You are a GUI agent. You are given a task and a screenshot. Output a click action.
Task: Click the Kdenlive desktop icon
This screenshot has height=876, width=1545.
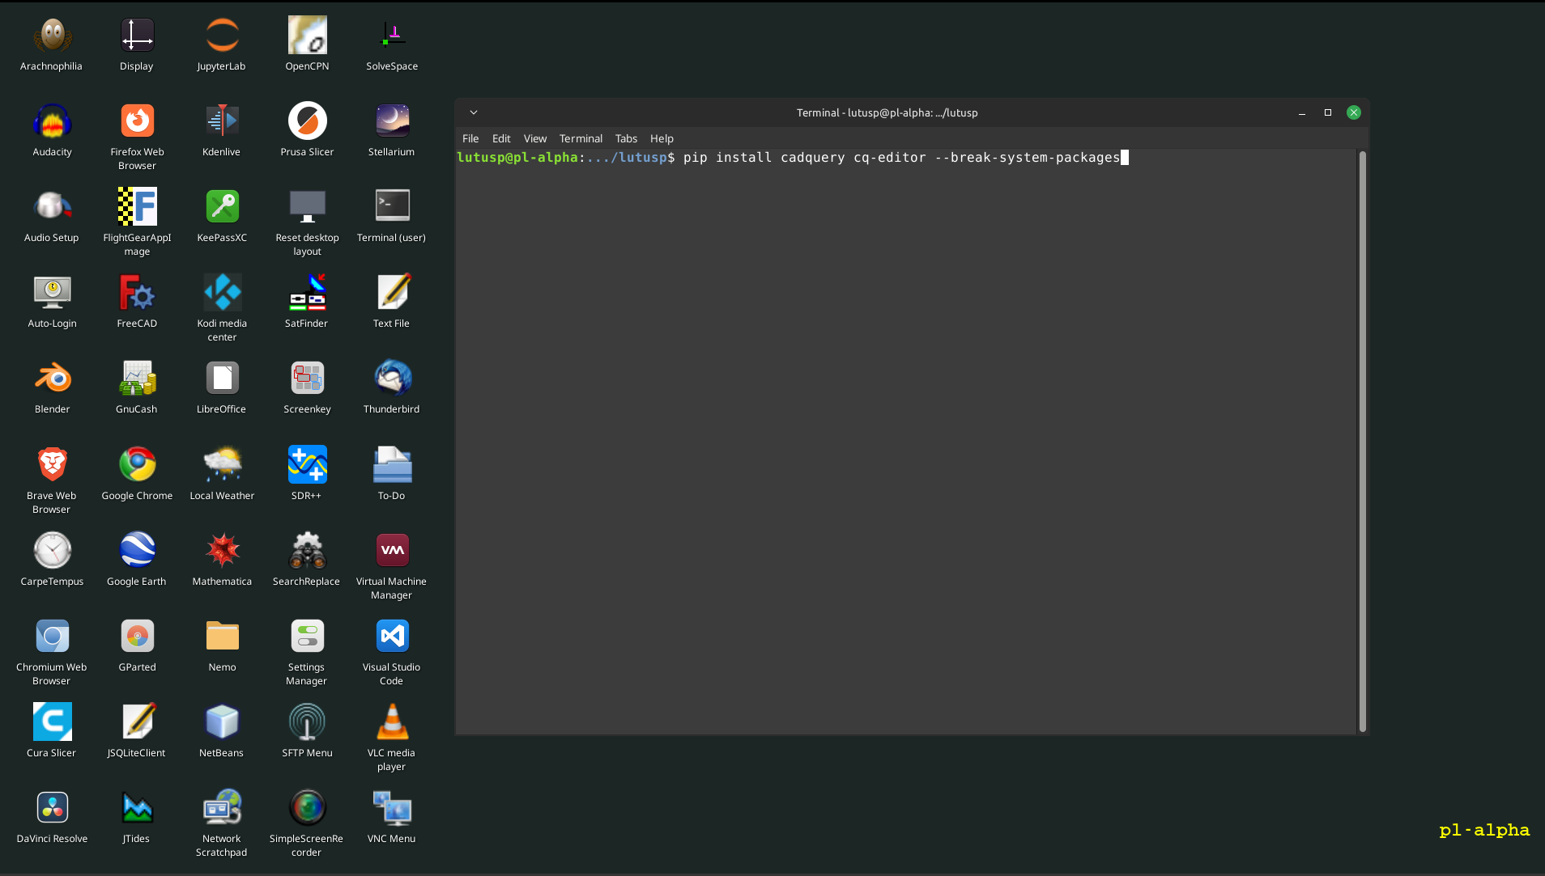pos(222,122)
